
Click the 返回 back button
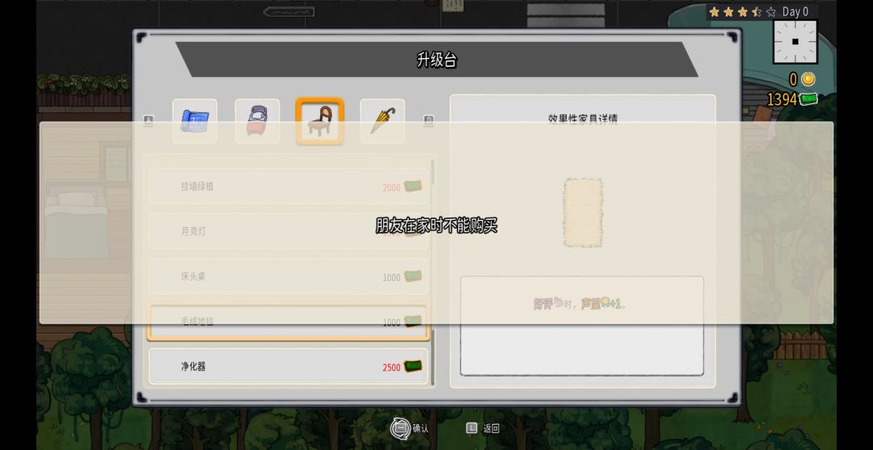[x=483, y=428]
